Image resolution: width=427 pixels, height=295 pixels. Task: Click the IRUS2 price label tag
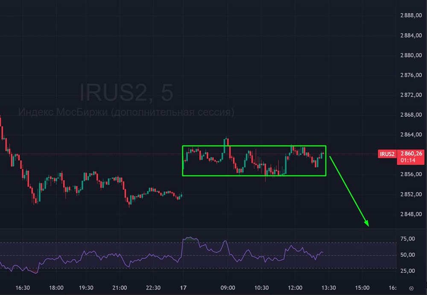tap(387, 154)
